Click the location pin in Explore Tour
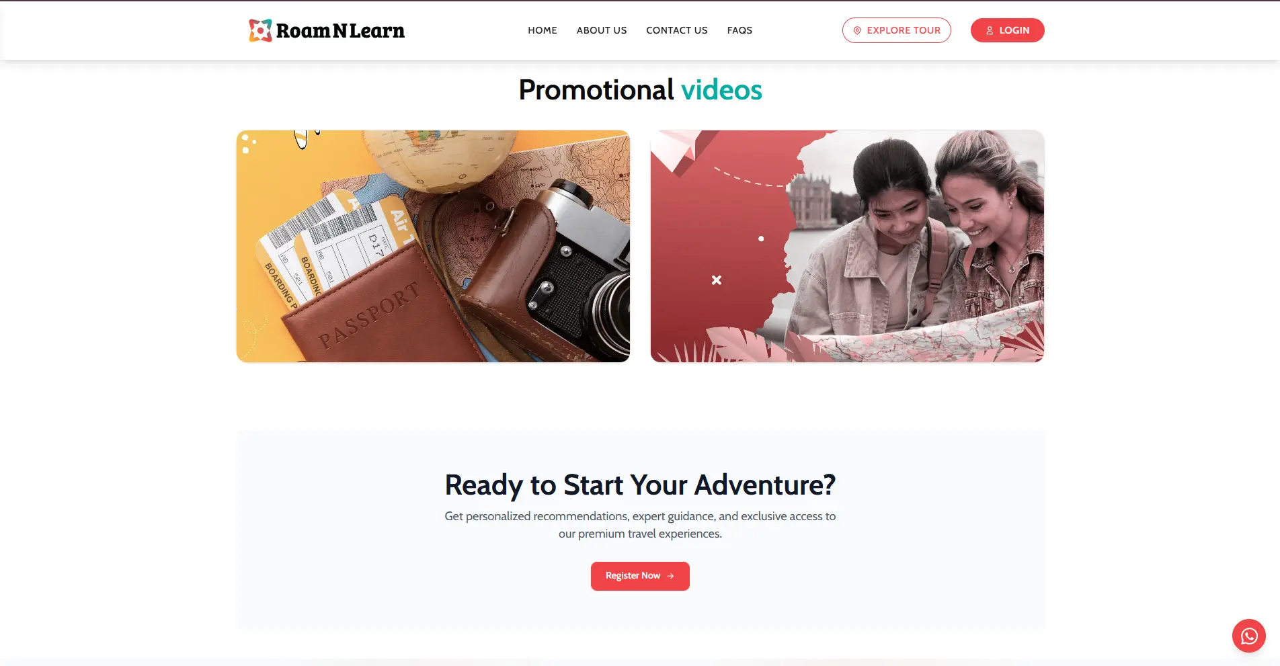This screenshot has width=1280, height=666. pos(857,30)
